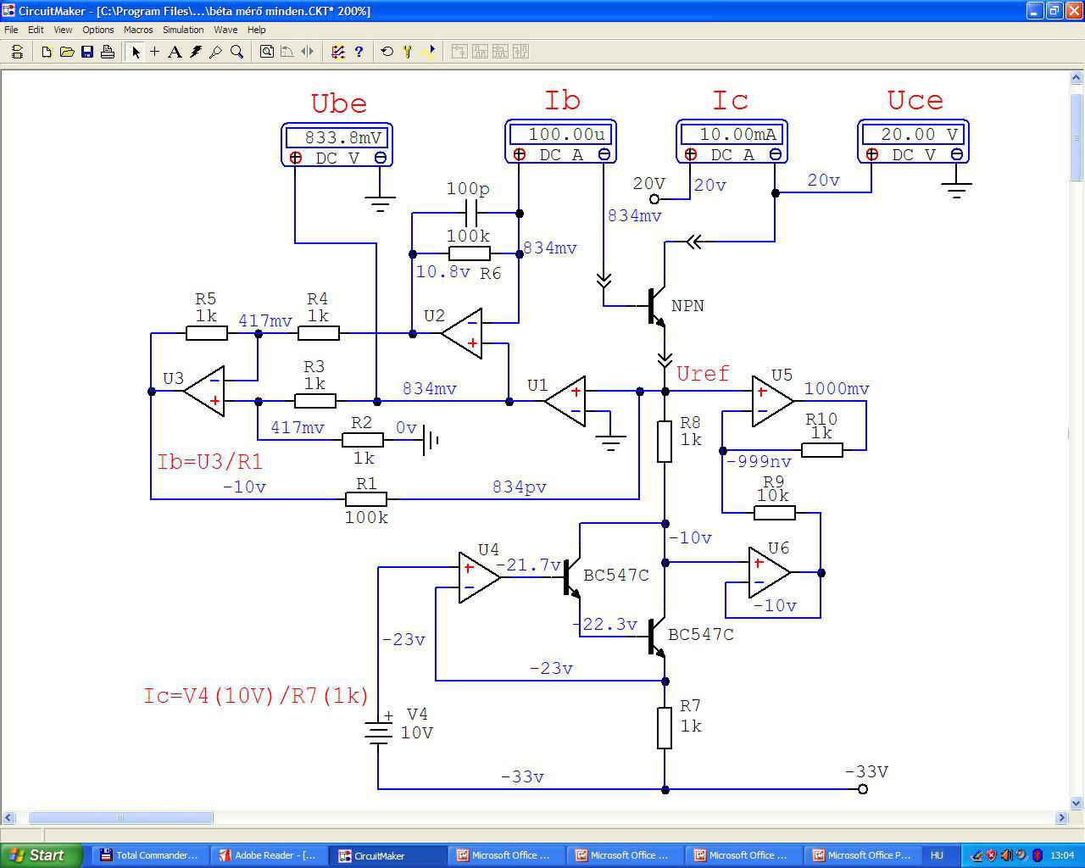Click the Reset simulation icon
1085x868 pixels.
(387, 52)
